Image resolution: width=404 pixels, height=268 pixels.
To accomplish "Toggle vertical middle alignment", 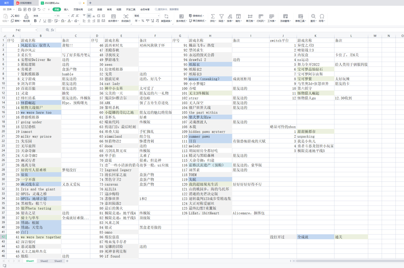I will (89, 16).
